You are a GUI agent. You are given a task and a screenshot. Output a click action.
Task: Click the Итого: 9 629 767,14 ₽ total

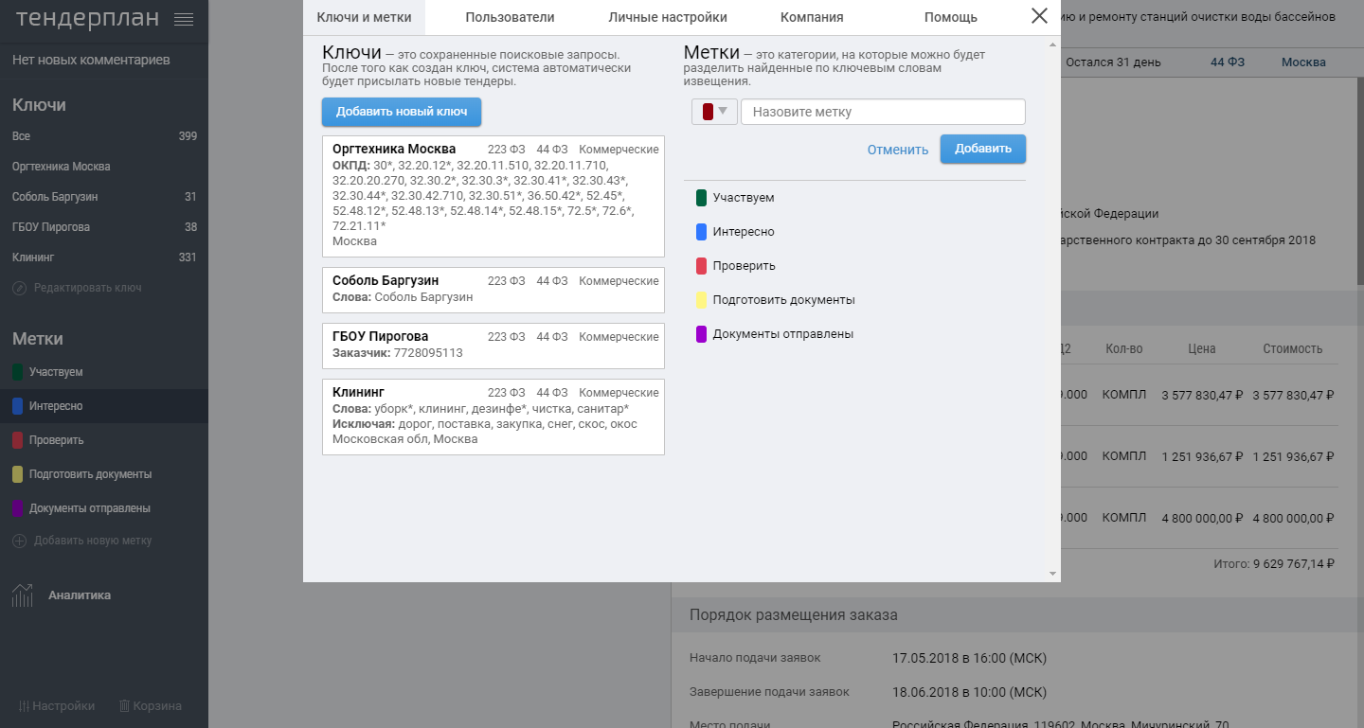(1274, 563)
